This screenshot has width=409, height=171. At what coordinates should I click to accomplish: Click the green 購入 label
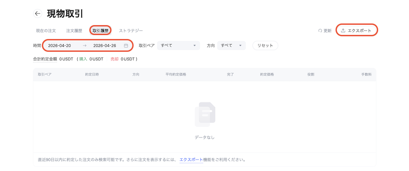point(83,59)
